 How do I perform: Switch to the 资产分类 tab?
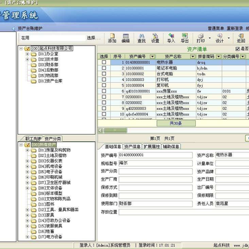(x=53, y=138)
